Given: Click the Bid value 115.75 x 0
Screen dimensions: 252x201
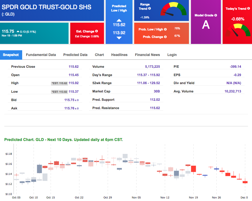Looking at the screenshot, I should tap(71, 100).
